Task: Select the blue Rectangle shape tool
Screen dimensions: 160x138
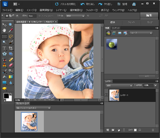Action: pyautogui.click(x=4, y=83)
